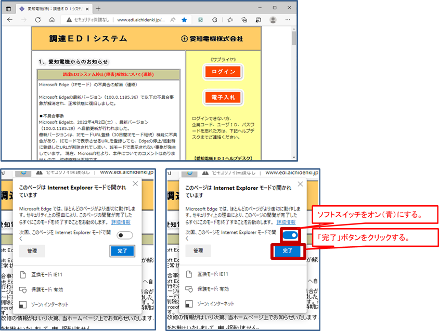Click the read aloud icon in the address bar
This screenshot has height=331, width=439.
tap(173, 20)
